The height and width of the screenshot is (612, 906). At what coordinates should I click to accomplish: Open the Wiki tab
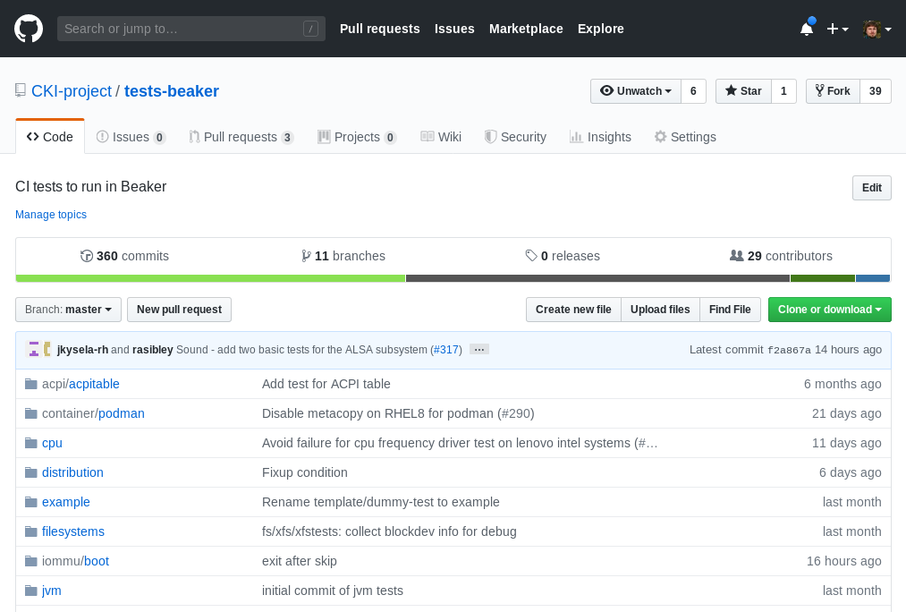(441, 137)
